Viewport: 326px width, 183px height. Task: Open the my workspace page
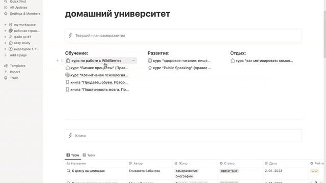(x=24, y=24)
